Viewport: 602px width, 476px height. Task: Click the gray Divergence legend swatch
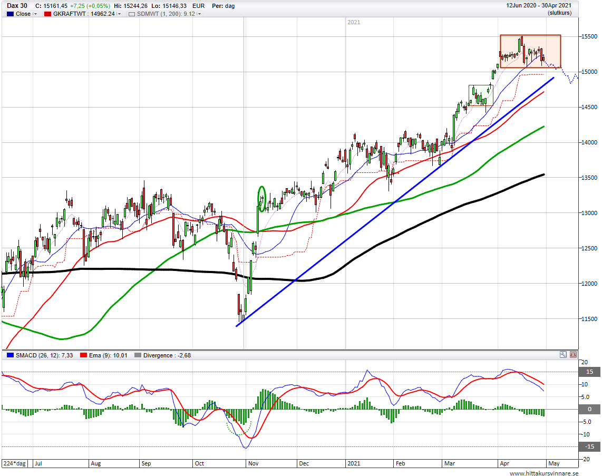coord(138,355)
